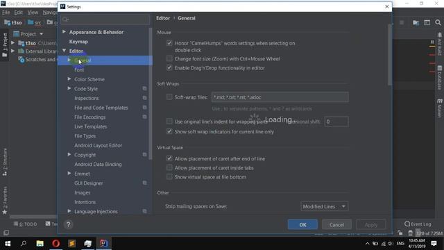Open Strip trailing spaces Modified Lines dropdown
Viewport: 444px width, 250px height.
[x=324, y=206]
